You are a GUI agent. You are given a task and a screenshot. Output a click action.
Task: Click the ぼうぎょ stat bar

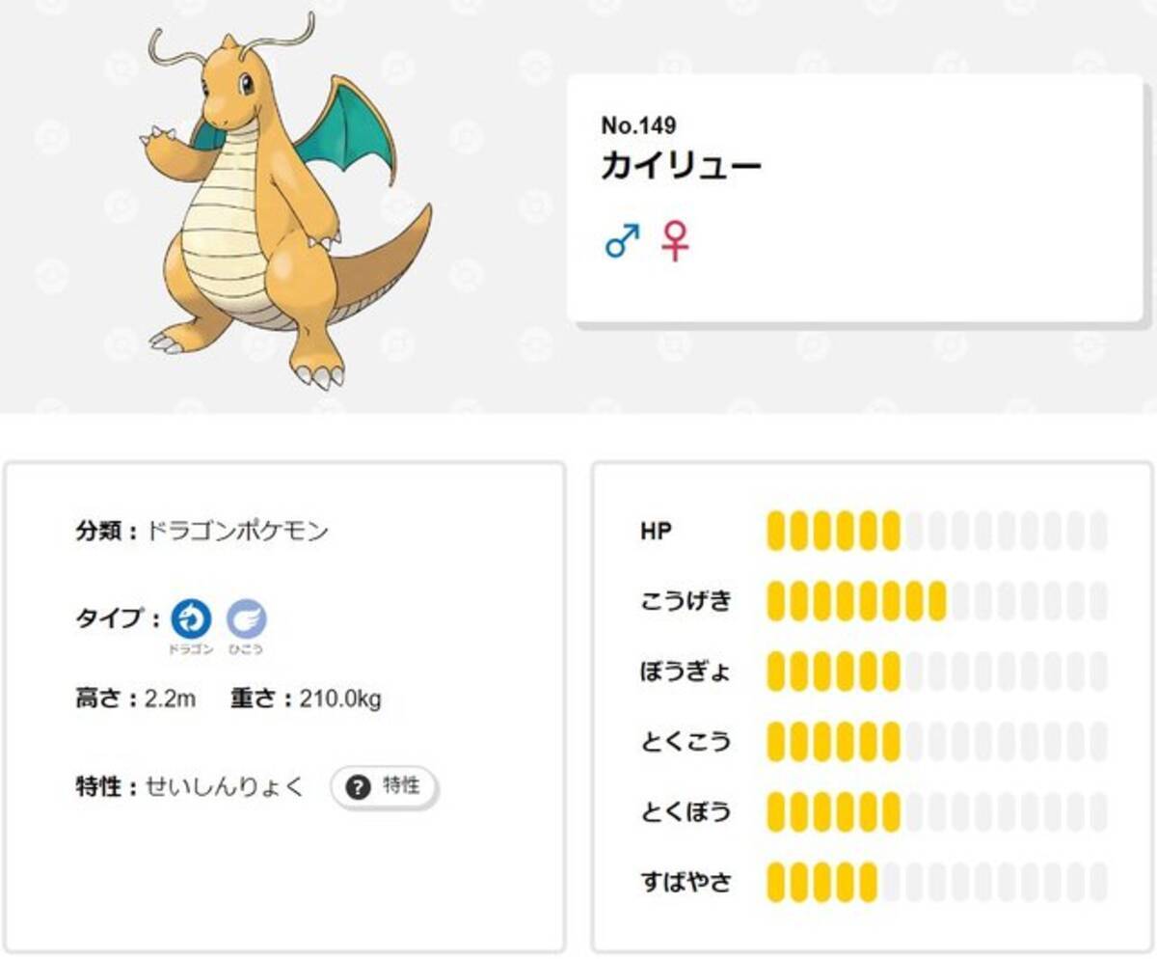[936, 671]
